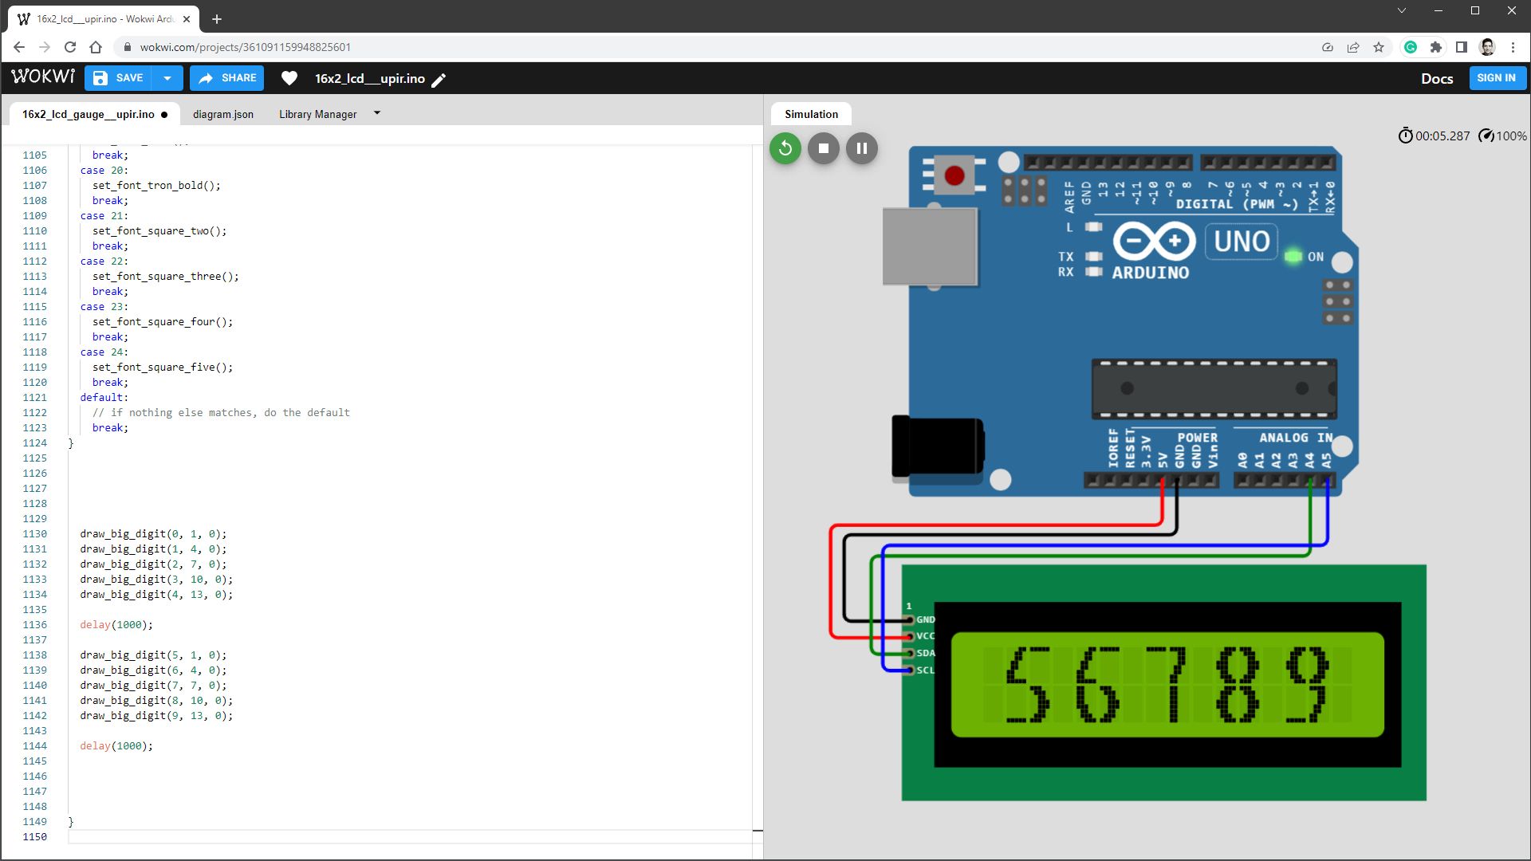Viewport: 1531px width, 861px height.
Task: Favorite the project using the heart icon
Action: pyautogui.click(x=289, y=78)
